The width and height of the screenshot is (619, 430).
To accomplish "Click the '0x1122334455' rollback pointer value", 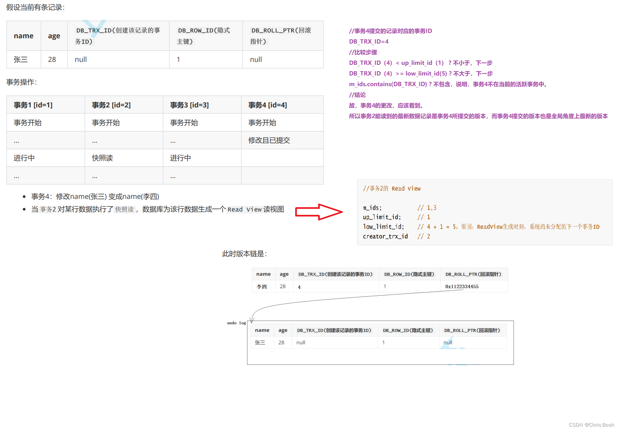I will coord(462,287).
